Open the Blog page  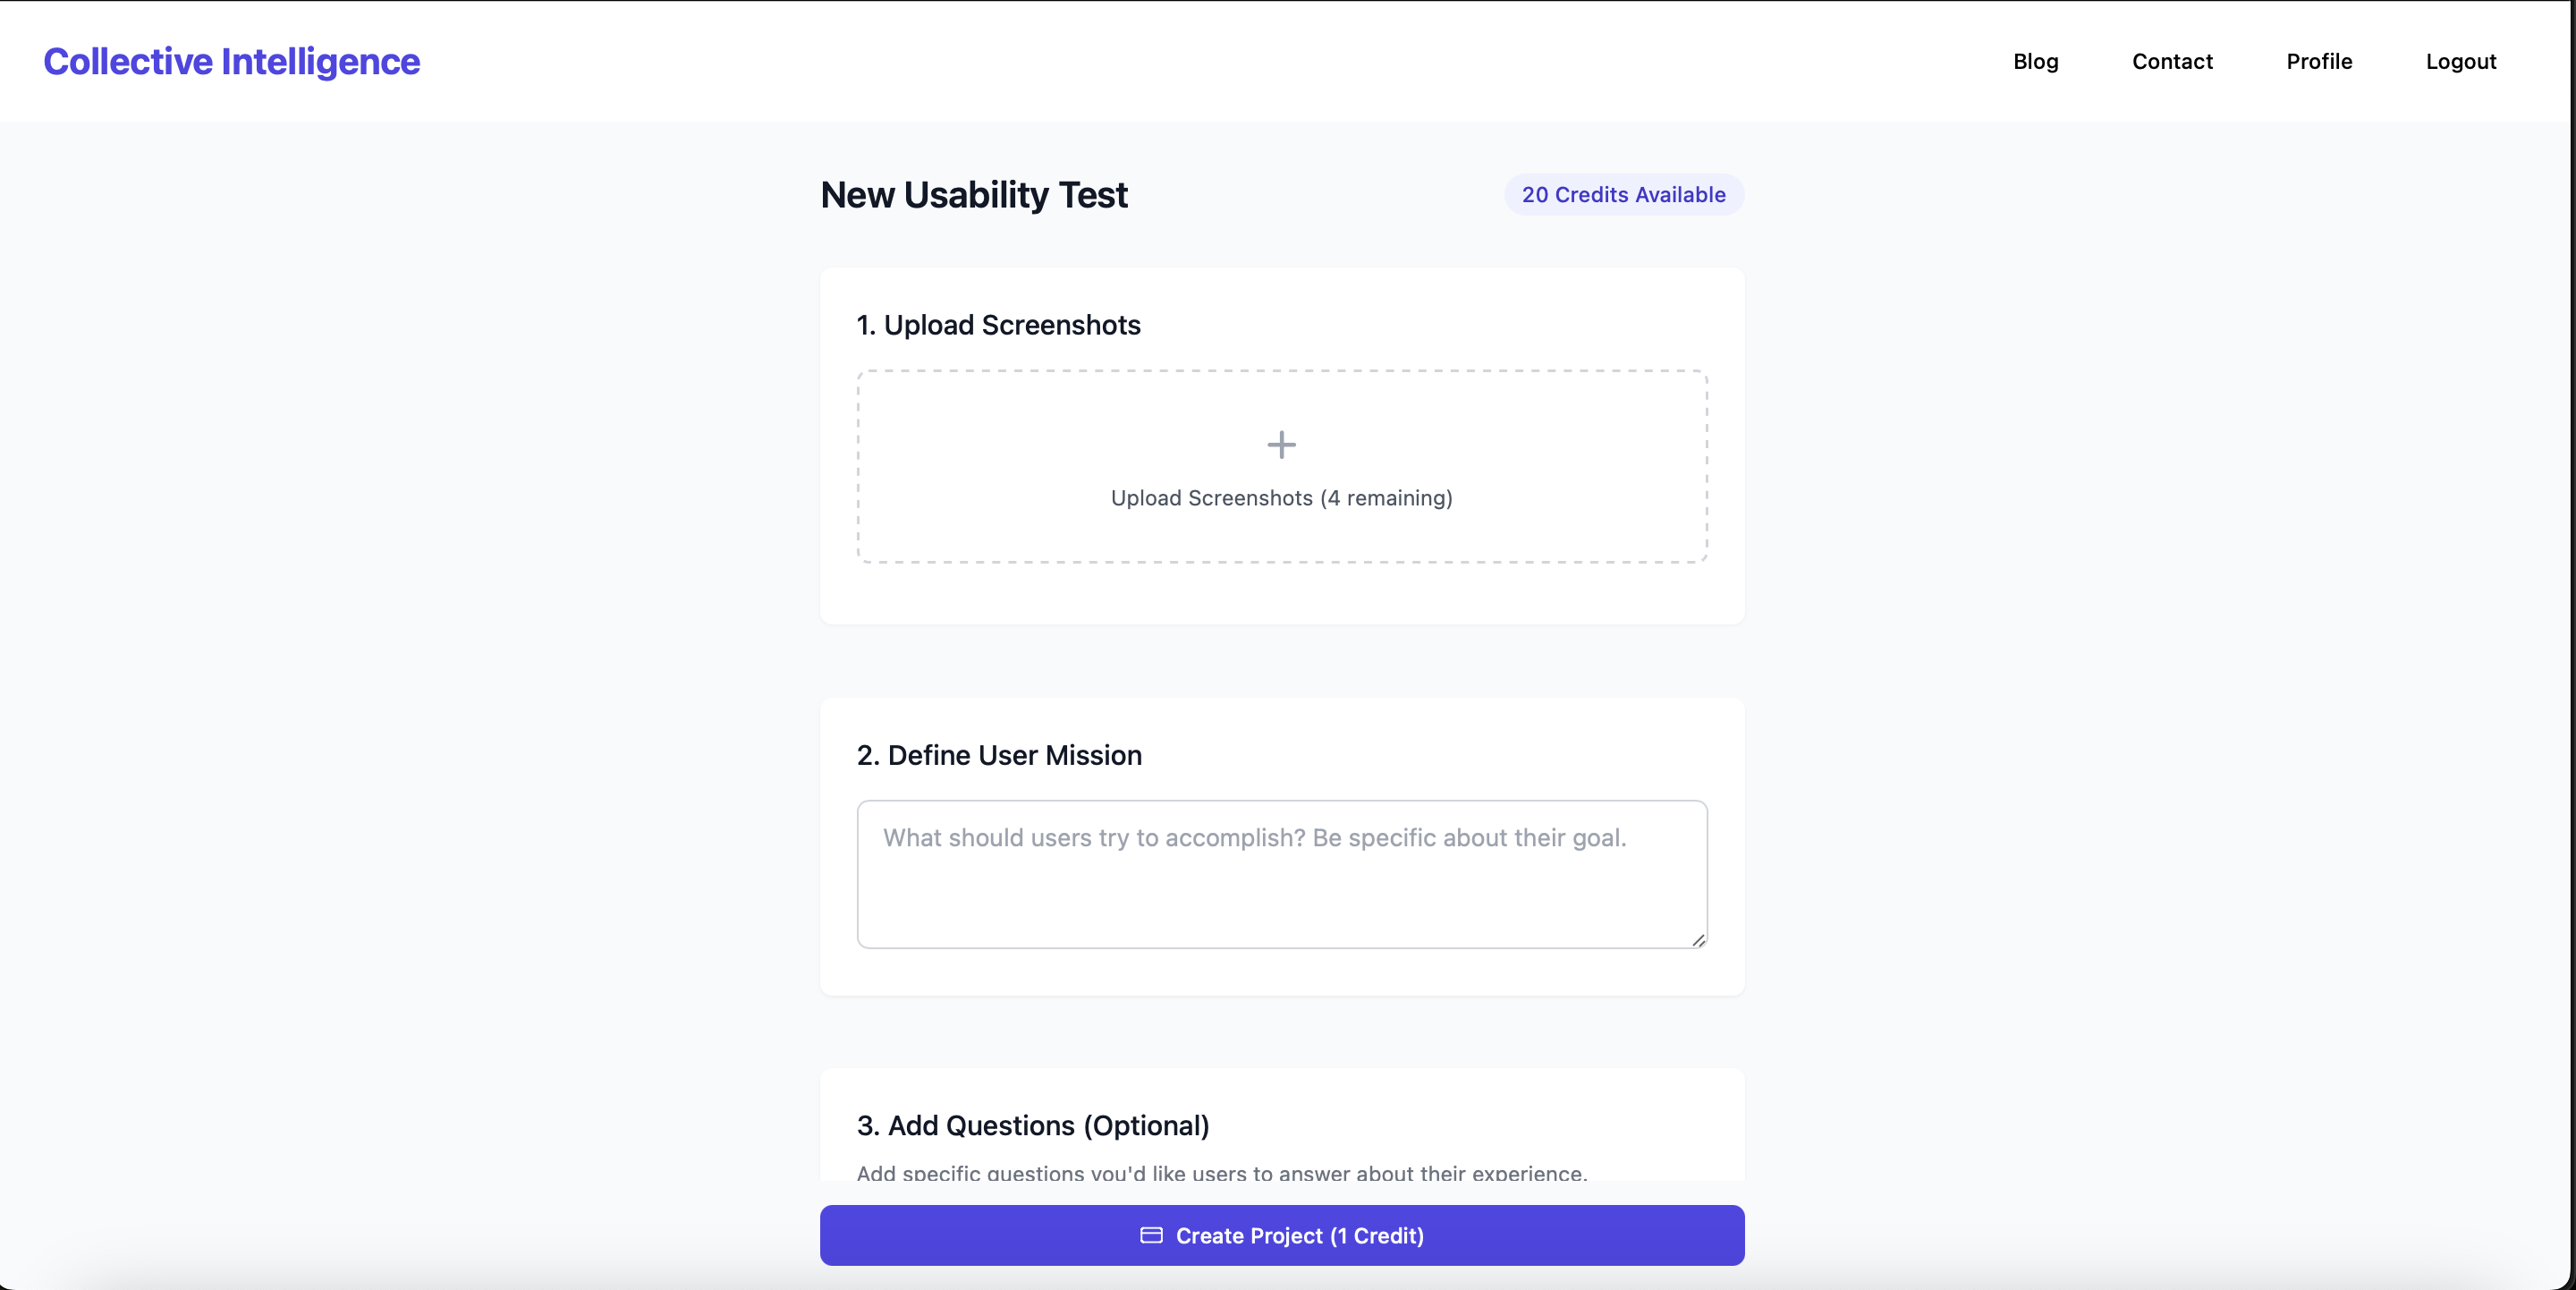(2035, 61)
